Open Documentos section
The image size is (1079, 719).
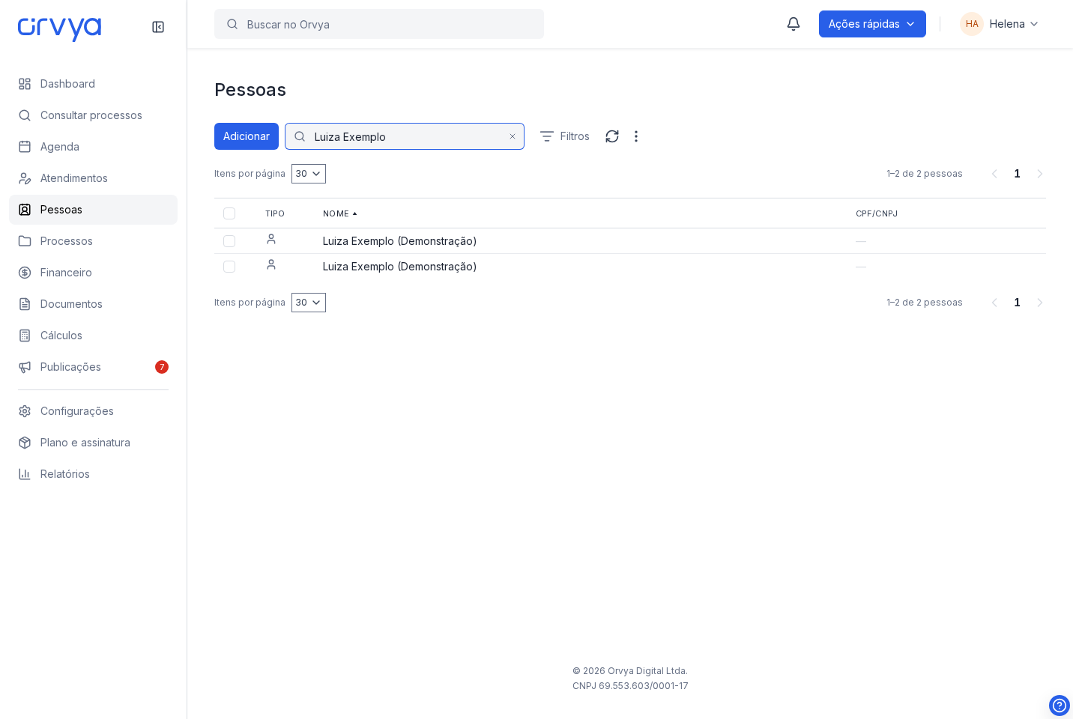pyautogui.click(x=93, y=304)
